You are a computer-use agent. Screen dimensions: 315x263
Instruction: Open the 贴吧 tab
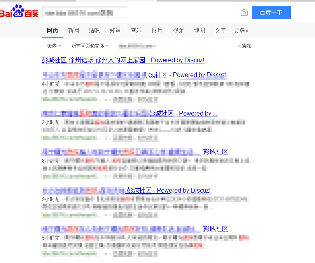coord(94,30)
